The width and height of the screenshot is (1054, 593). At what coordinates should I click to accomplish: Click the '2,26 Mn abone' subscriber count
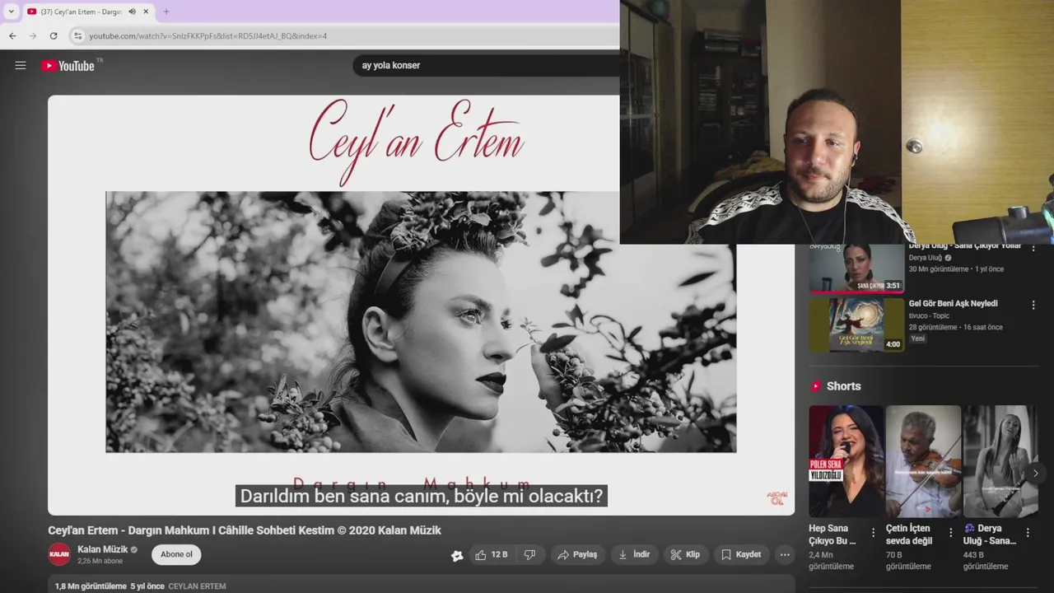point(100,561)
